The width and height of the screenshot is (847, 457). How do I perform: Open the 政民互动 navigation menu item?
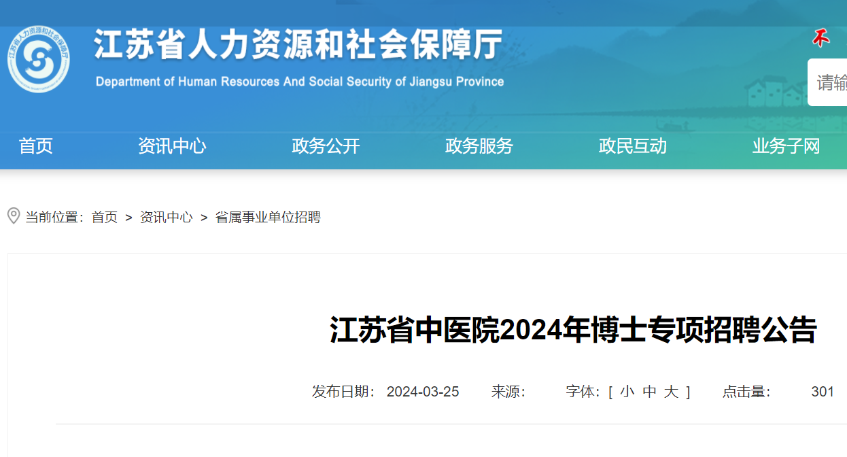coord(633,146)
